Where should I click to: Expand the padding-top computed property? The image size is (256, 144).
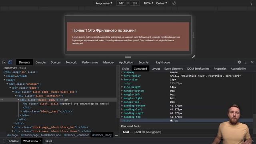[x=122, y=117]
